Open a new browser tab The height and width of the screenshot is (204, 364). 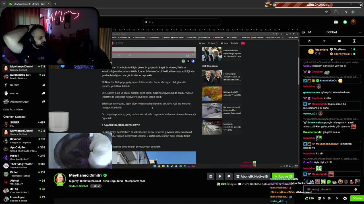coord(55,4)
